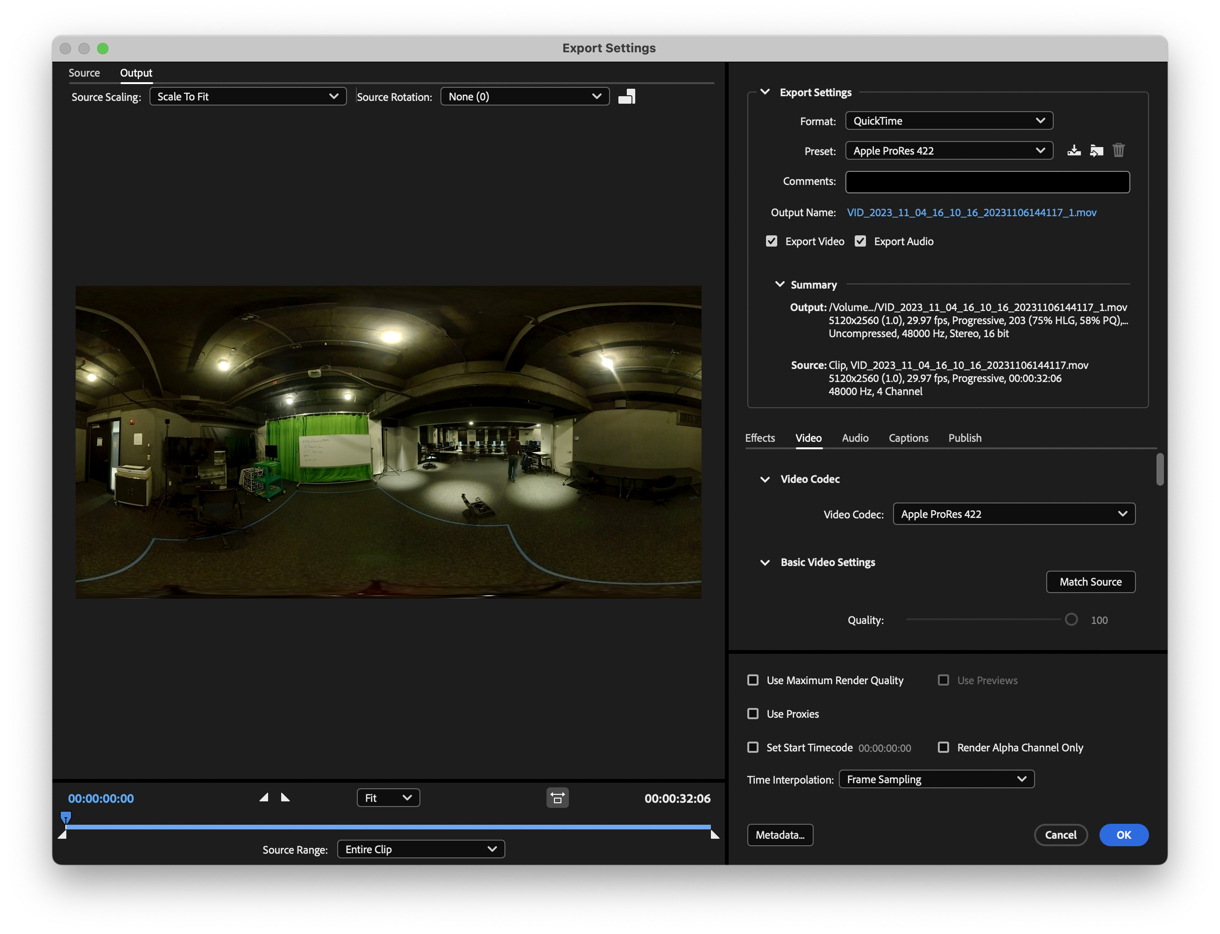Click the current timecode 00:00:00:00
This screenshot has height=934, width=1220.
click(100, 799)
